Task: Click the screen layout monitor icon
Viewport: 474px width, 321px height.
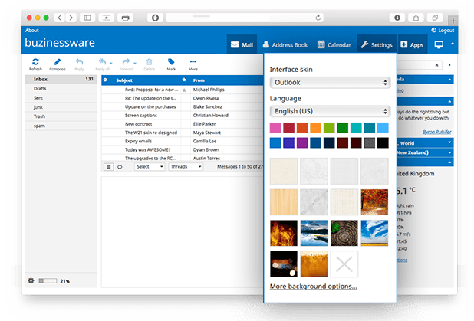Action: [439, 45]
